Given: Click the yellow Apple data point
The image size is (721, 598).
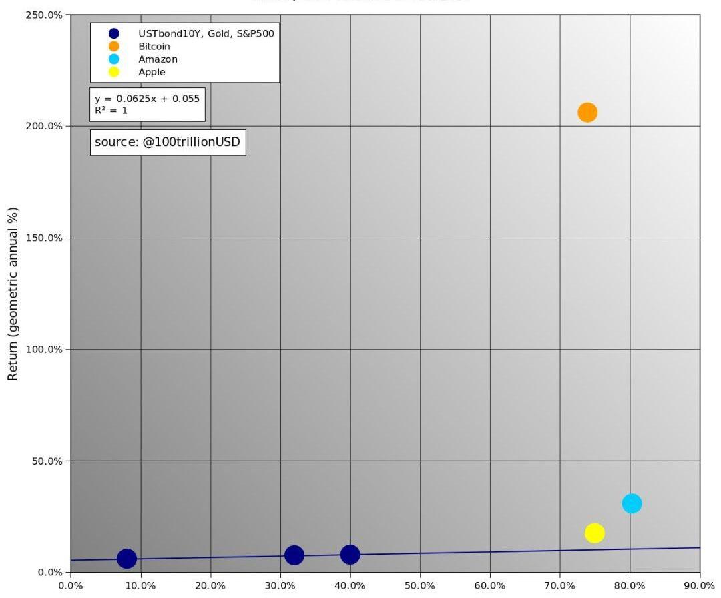Looking at the screenshot, I should click(594, 533).
